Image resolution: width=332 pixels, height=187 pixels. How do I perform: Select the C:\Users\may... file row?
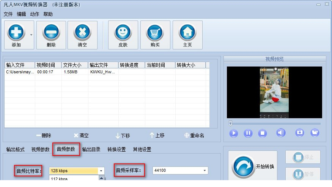pyautogui.click(x=107, y=72)
